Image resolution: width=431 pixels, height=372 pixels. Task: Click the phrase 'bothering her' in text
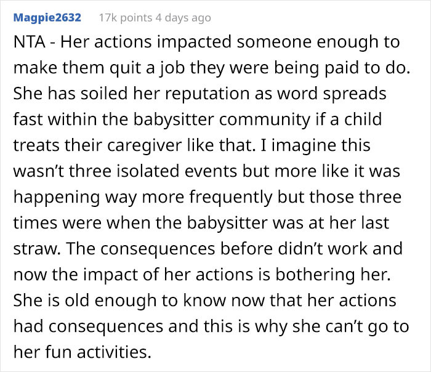(x=333, y=275)
